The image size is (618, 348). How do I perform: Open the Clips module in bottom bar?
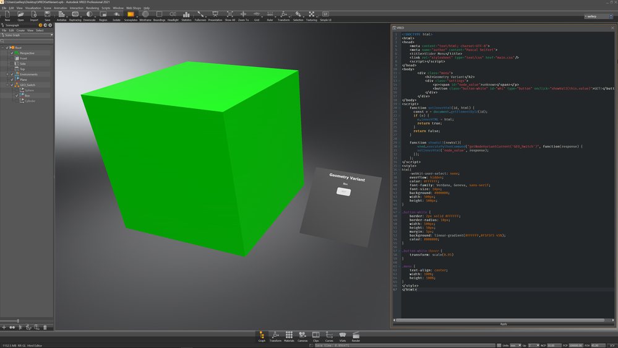315,336
